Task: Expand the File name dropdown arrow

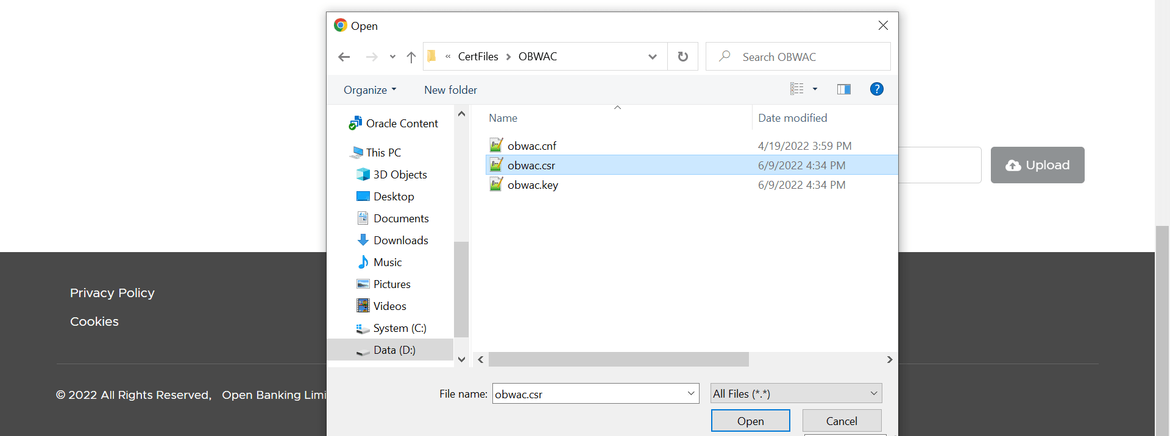Action: click(691, 393)
